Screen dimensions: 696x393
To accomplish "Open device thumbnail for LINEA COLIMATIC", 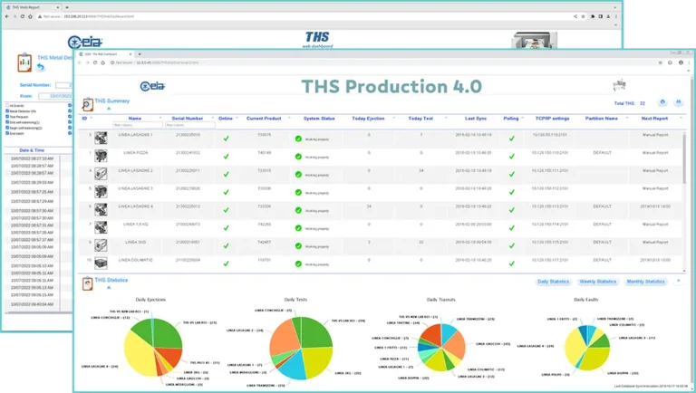I will tap(101, 263).
